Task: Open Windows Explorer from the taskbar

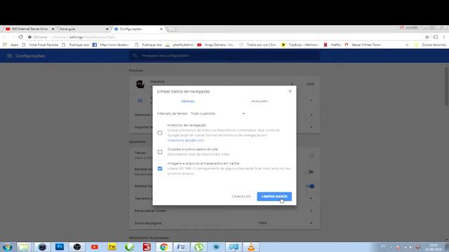Action: (24, 247)
